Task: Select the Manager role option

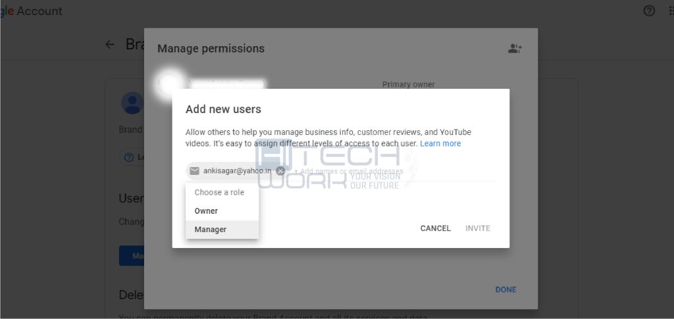Action: point(222,230)
